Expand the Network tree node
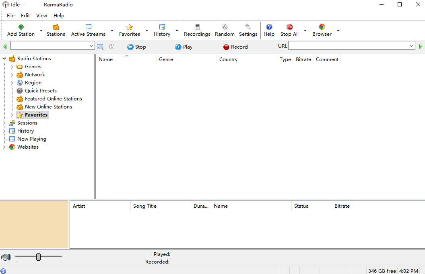The image size is (425, 274). (12, 75)
